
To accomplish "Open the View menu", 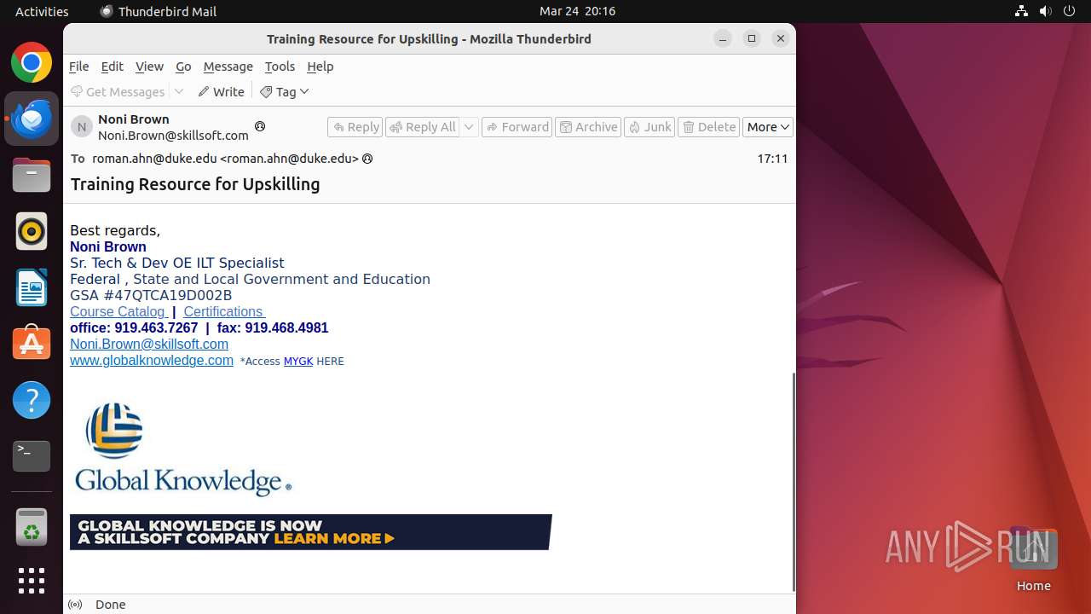I will coord(149,67).
